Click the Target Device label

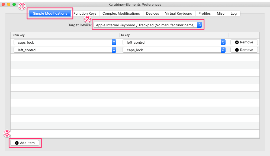coord(80,25)
